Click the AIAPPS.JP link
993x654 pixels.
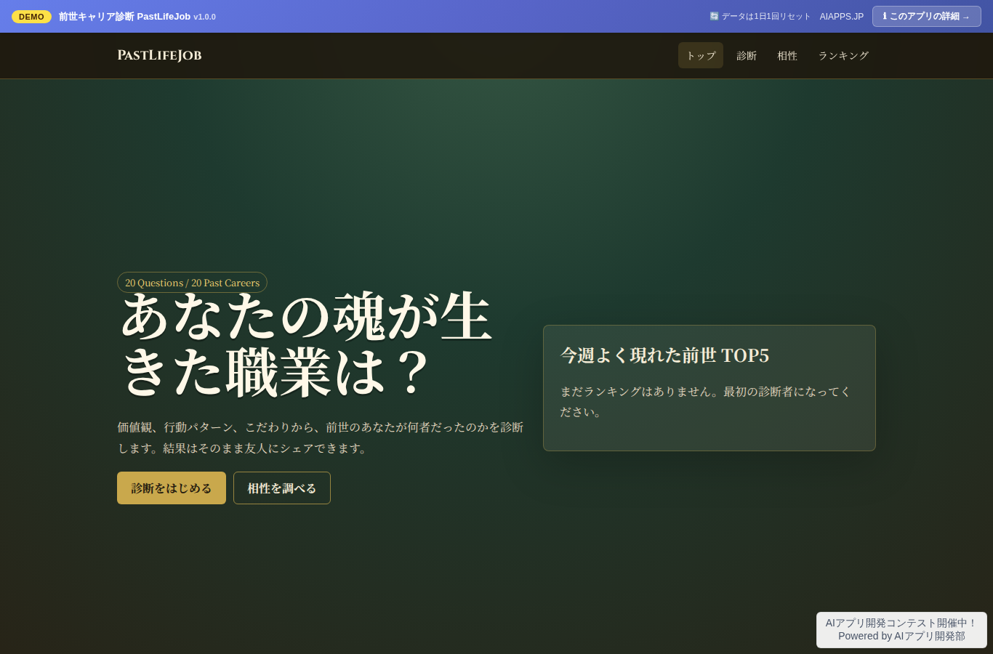click(x=842, y=16)
